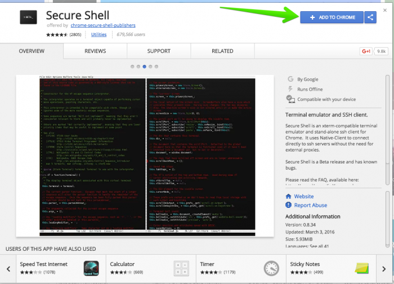
Task: Click the Timer (1179) rating
Action: (x=218, y=272)
